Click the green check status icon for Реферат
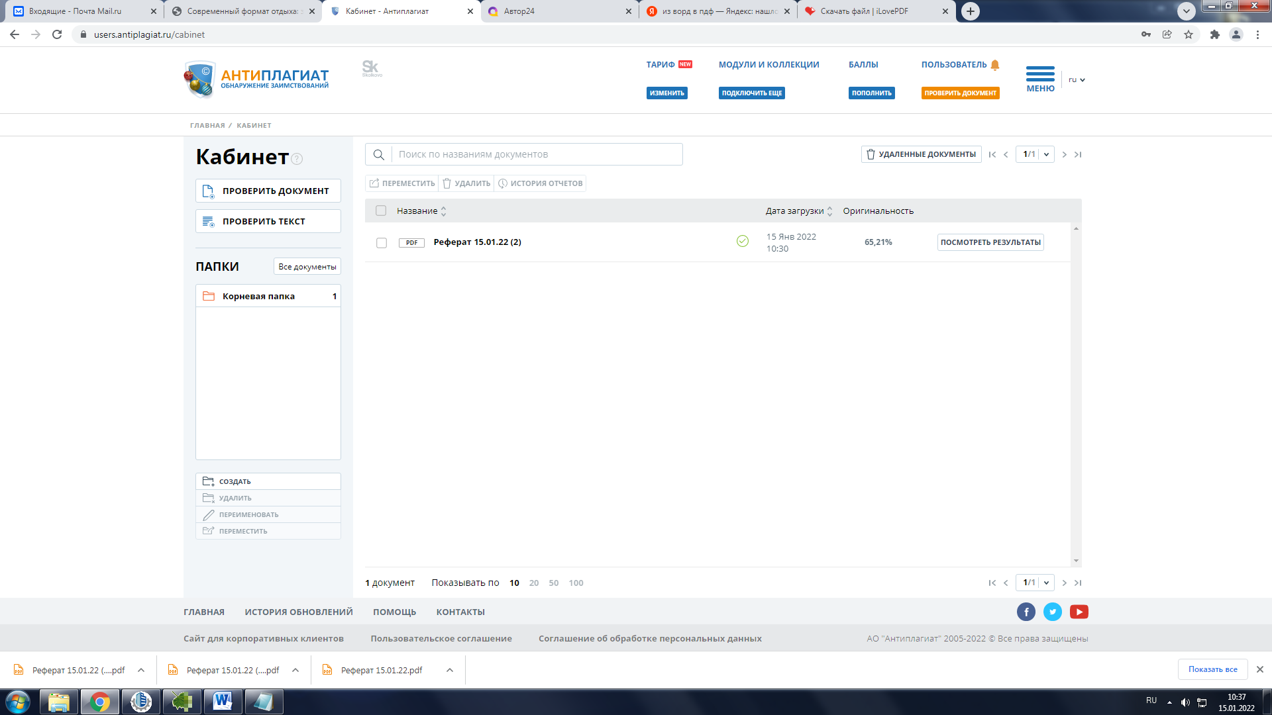 tap(742, 242)
